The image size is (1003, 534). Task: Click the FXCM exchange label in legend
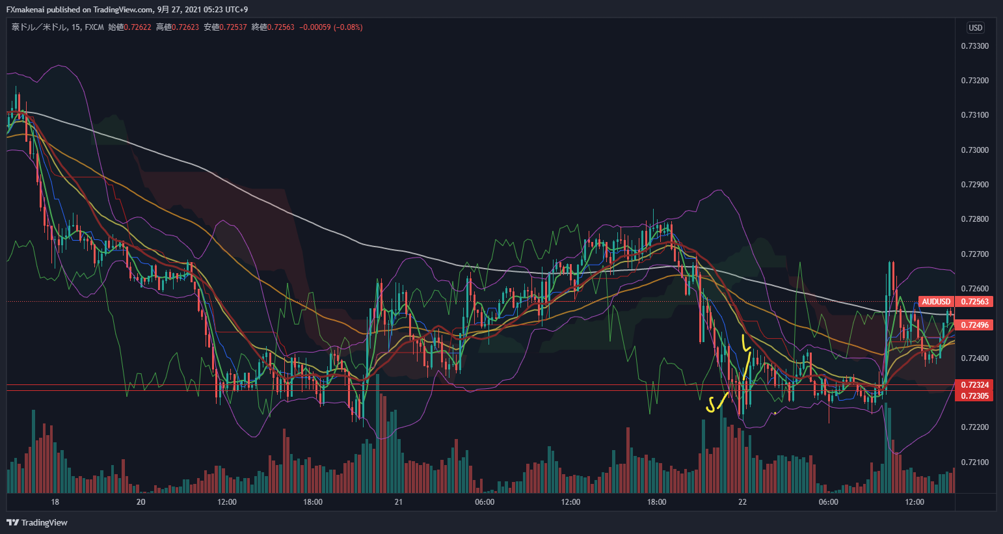tap(94, 27)
